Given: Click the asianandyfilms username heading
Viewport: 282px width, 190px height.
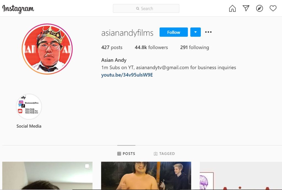Looking at the screenshot, I should [127, 33].
